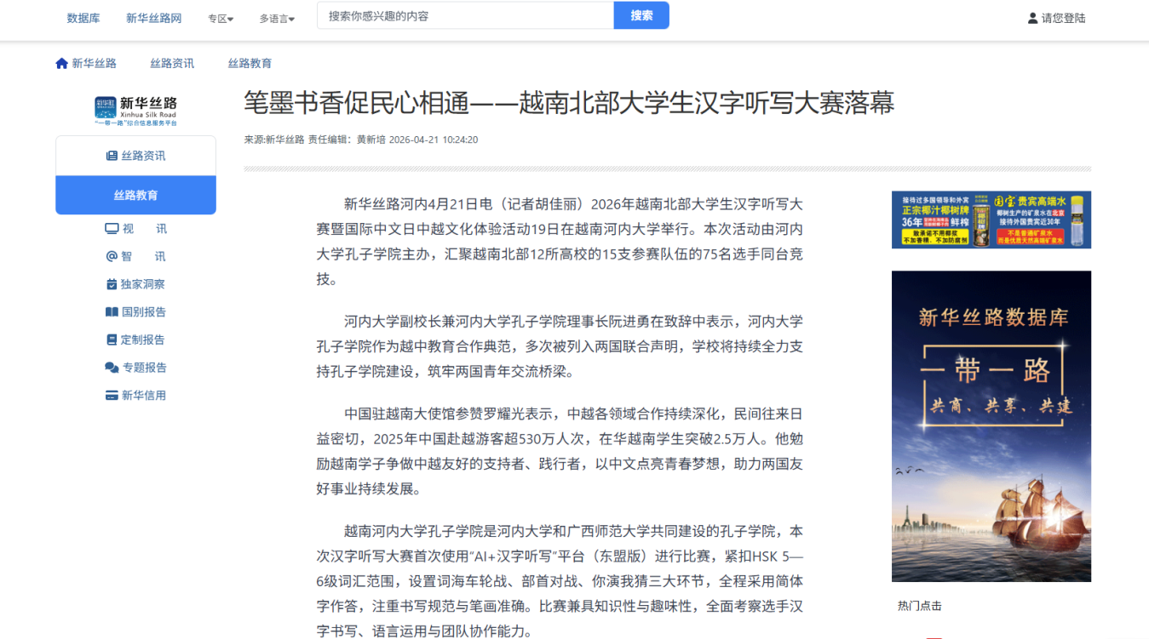Click the credit card icon for 新华信用

point(112,396)
